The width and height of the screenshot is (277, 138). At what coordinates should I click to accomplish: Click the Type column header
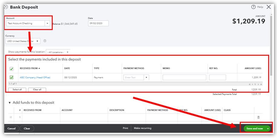97,68
